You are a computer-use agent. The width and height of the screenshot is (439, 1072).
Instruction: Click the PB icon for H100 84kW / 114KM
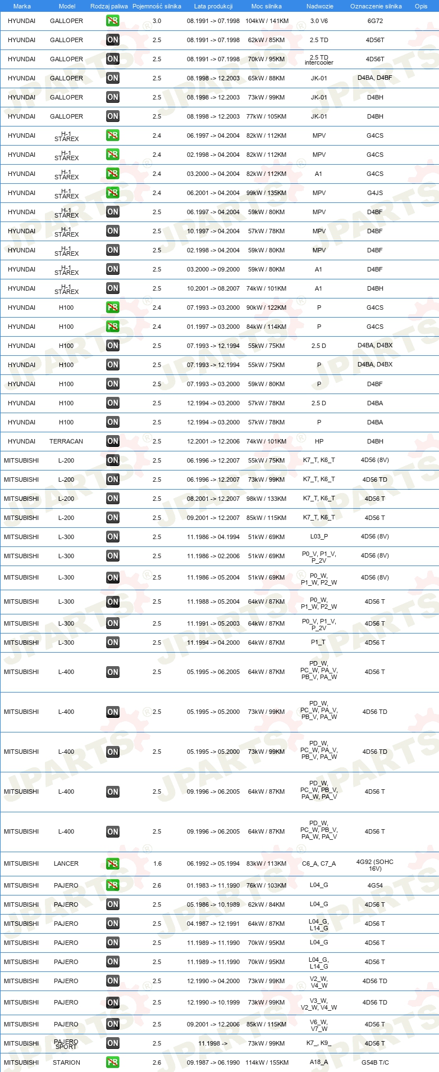pyautogui.click(x=113, y=327)
